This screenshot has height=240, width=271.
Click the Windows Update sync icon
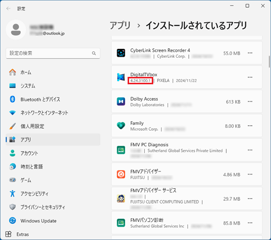pos(12,221)
